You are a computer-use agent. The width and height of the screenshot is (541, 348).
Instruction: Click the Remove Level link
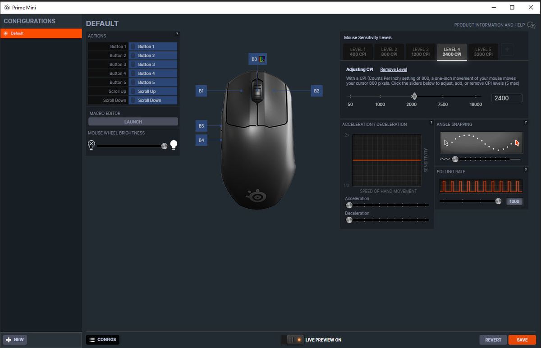click(x=393, y=69)
